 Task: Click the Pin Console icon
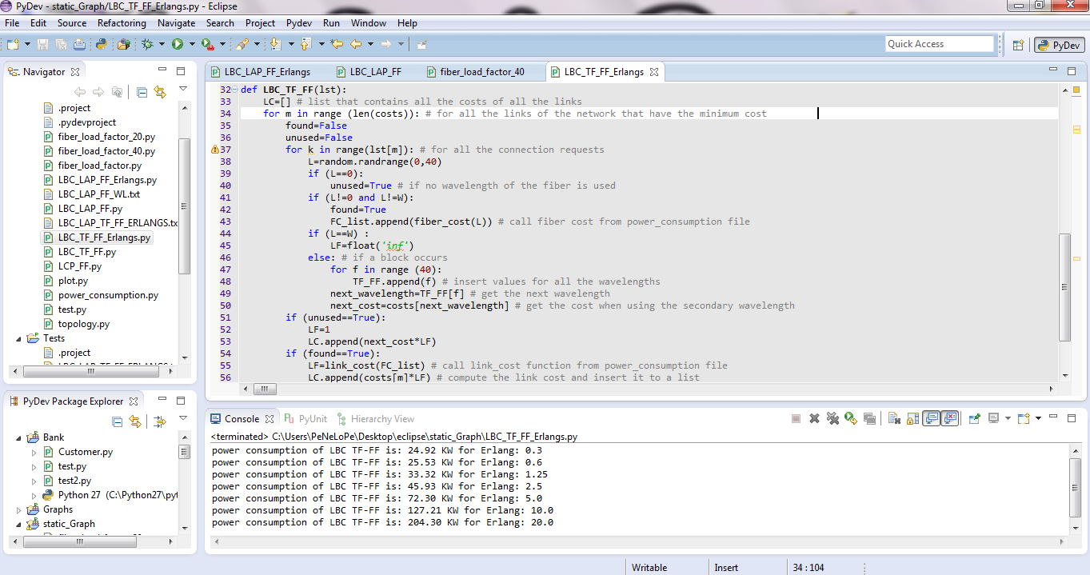click(974, 418)
